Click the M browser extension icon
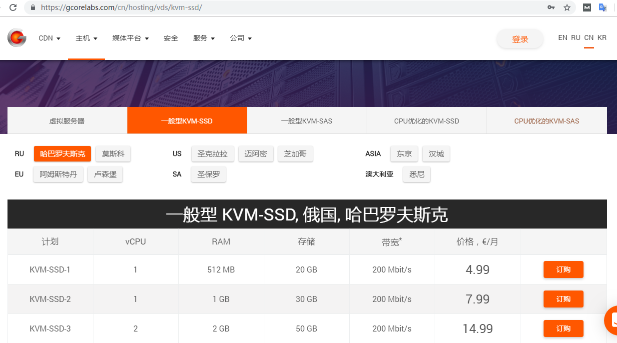617x343 pixels. click(588, 7)
